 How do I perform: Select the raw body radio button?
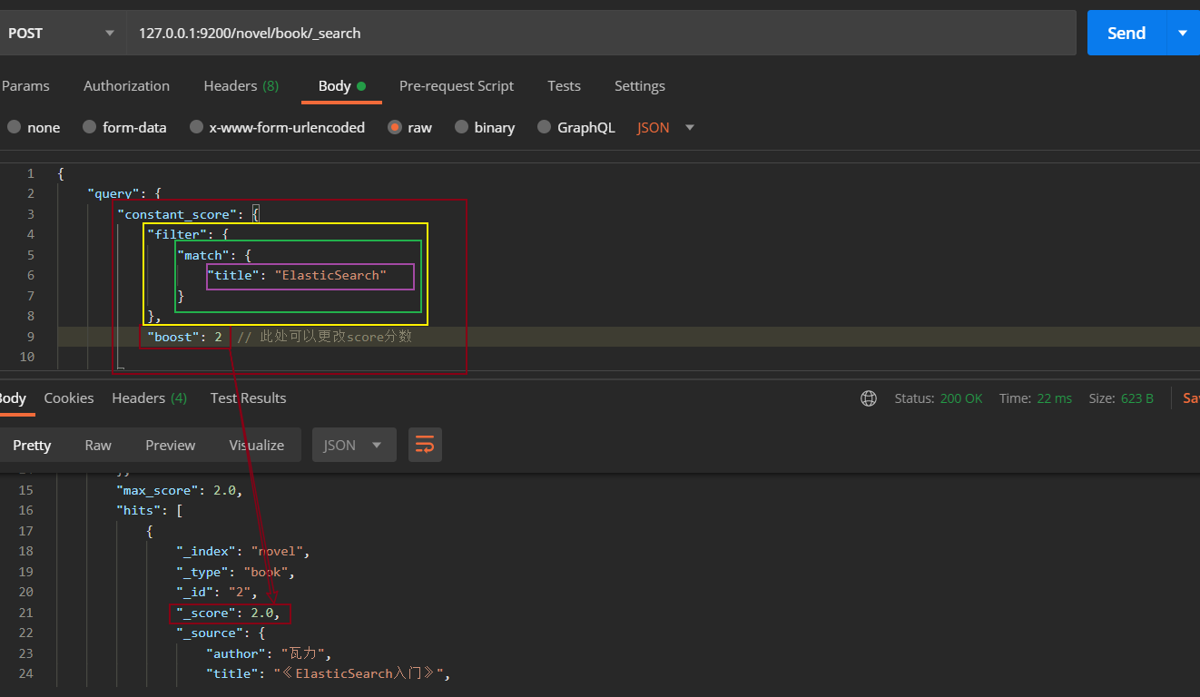click(x=395, y=127)
